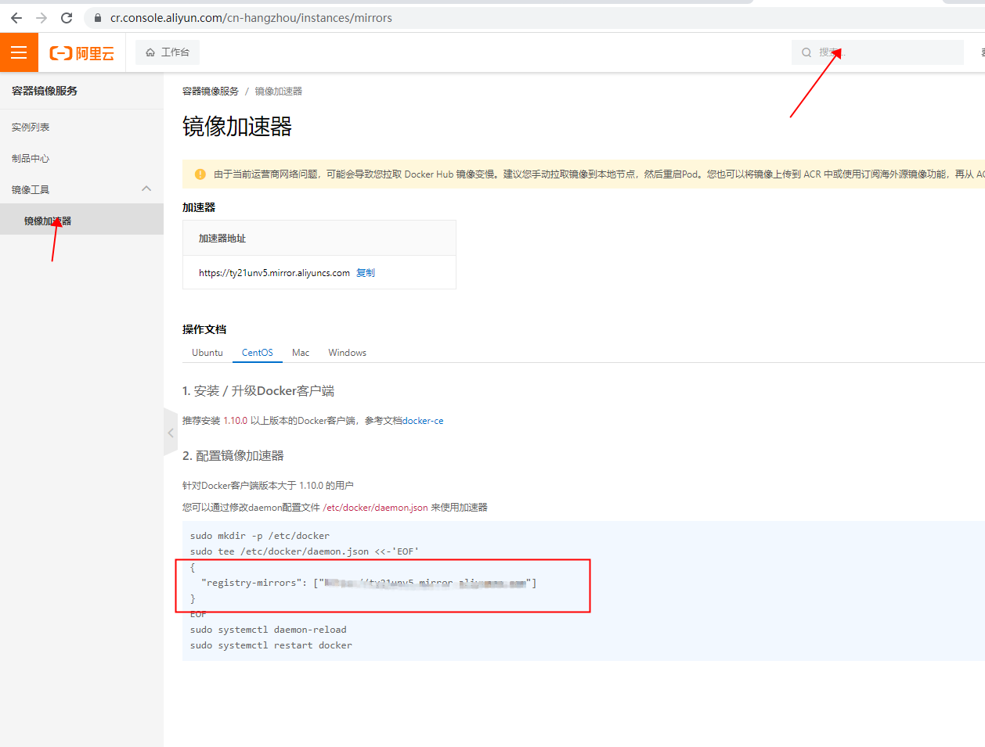This screenshot has width=985, height=747.
Task: Click the browser forward arrow
Action: click(41, 17)
